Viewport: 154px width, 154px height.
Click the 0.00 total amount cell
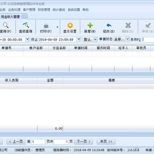(50, 128)
